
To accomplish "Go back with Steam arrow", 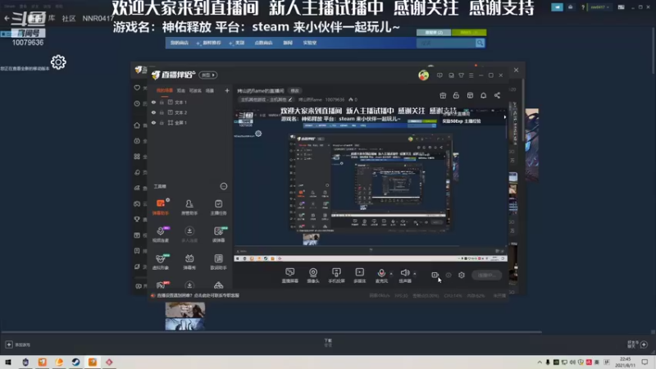I will point(7,18).
